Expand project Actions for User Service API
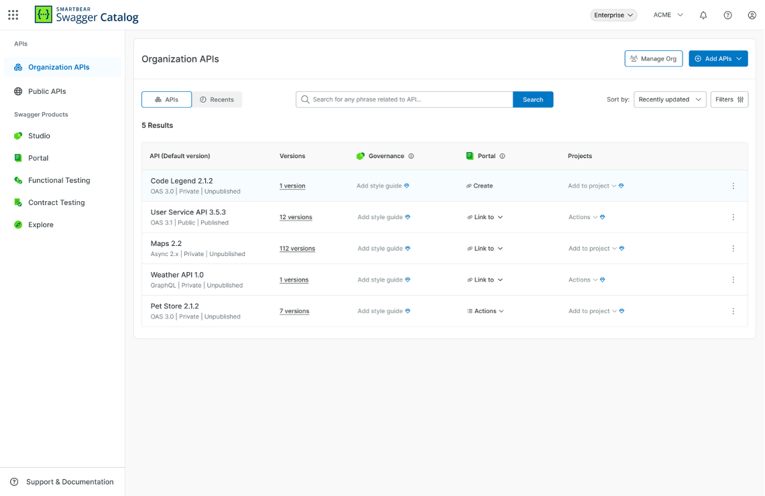The image size is (765, 496). [x=583, y=217]
